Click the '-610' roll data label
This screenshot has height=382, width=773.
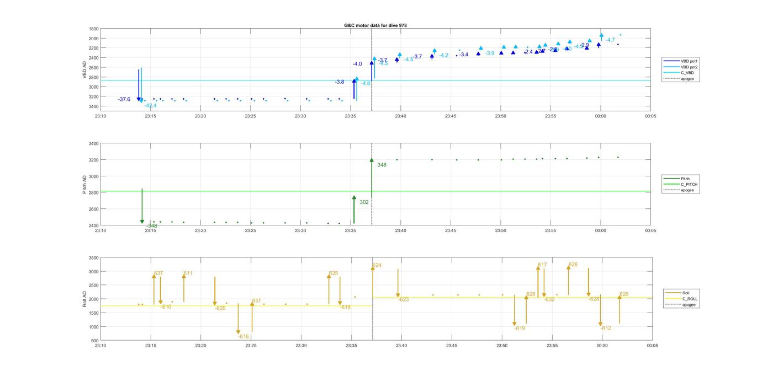(166, 306)
